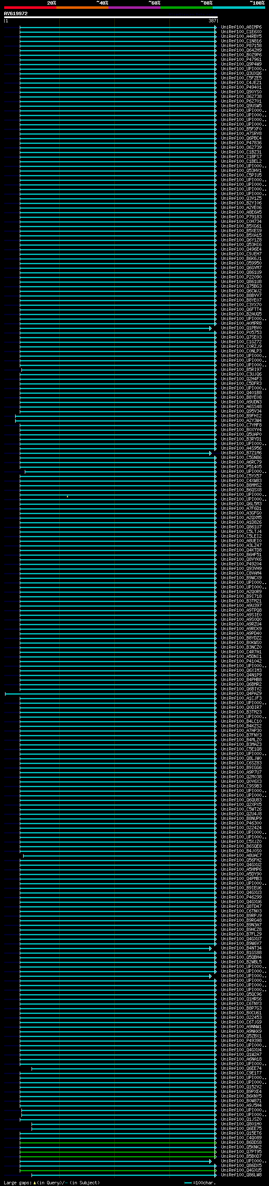Open hit UniRef100_C1E6X0

[x=241, y=32]
